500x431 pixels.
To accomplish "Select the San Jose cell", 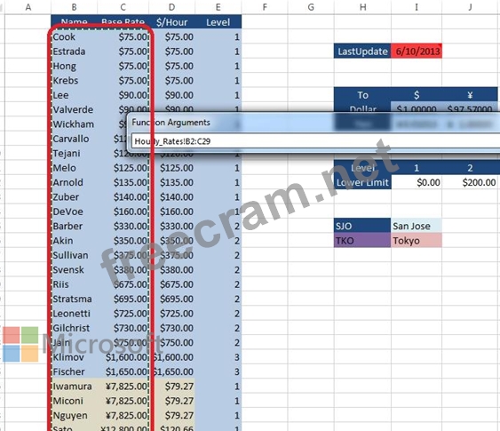I will pos(417,227).
